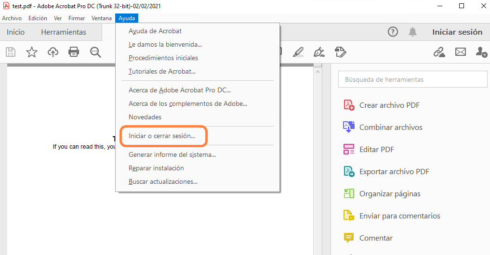
Task: Click the envelope email icon
Action: coord(460,52)
